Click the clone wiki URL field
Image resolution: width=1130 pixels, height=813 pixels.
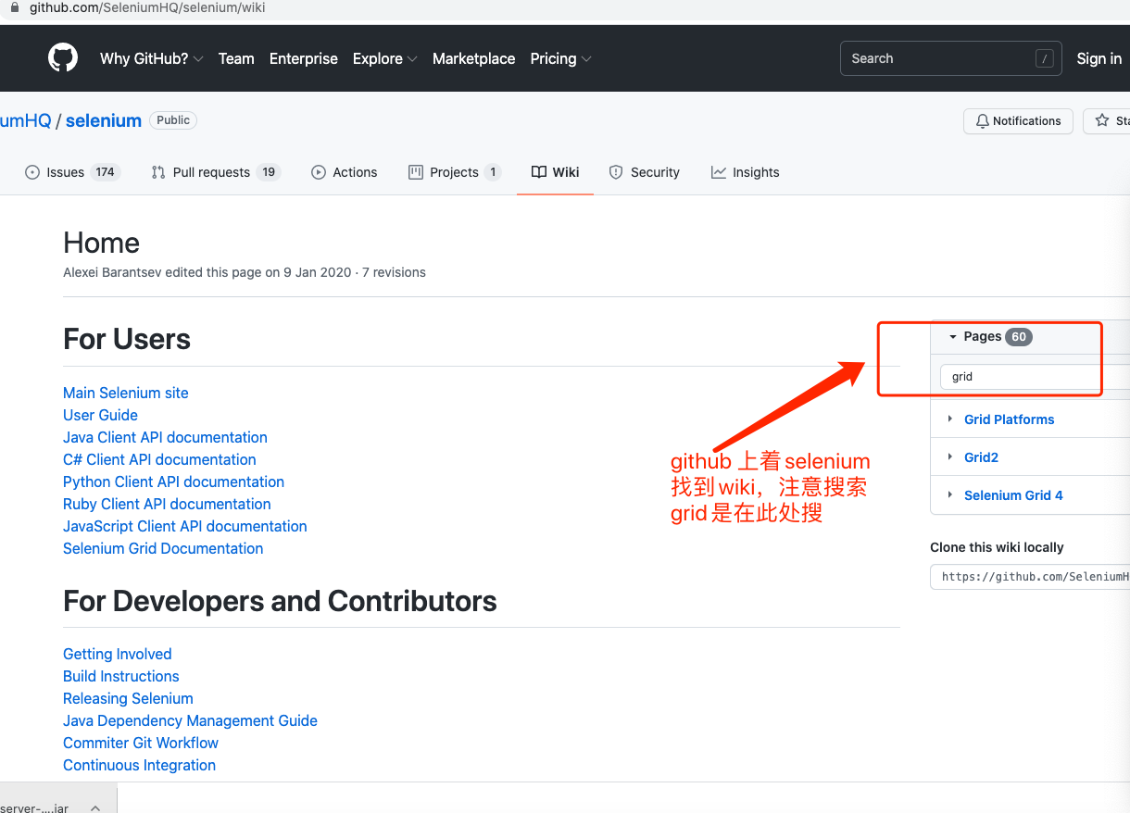pyautogui.click(x=1030, y=577)
